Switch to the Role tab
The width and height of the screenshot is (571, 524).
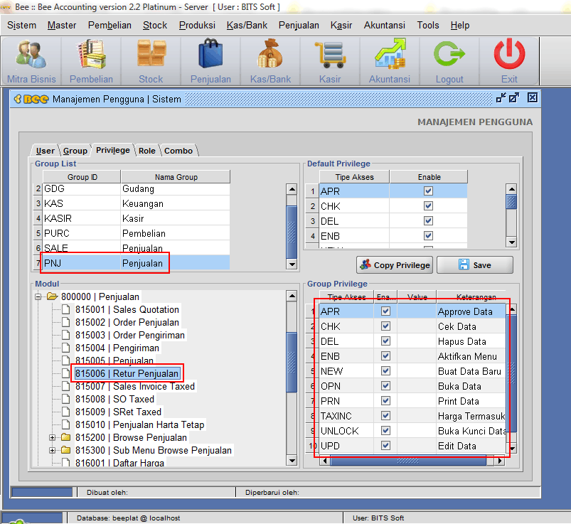click(x=146, y=151)
